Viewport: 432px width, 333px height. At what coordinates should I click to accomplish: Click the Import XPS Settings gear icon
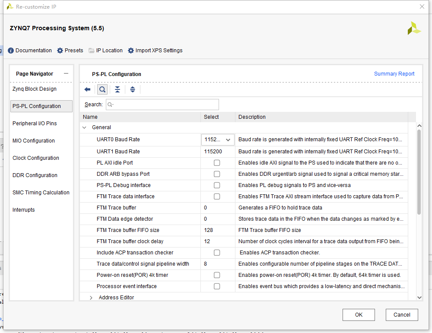(x=131, y=51)
